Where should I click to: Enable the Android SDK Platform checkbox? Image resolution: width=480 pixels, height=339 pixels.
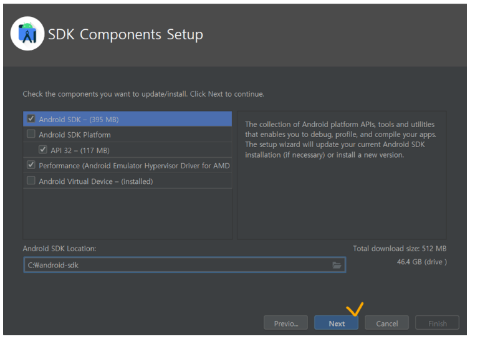click(x=31, y=134)
